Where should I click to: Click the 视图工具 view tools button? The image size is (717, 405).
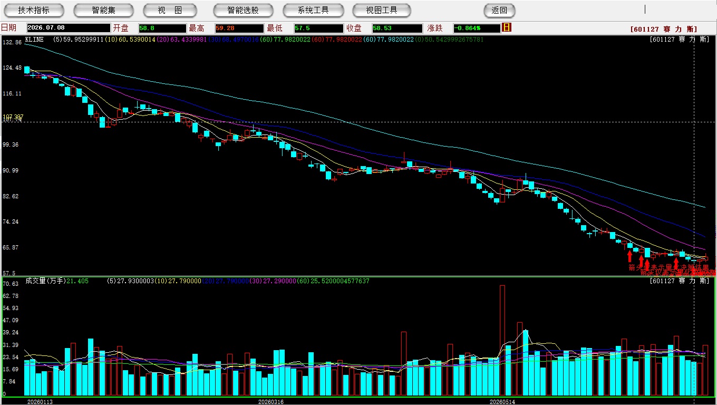tap(382, 10)
